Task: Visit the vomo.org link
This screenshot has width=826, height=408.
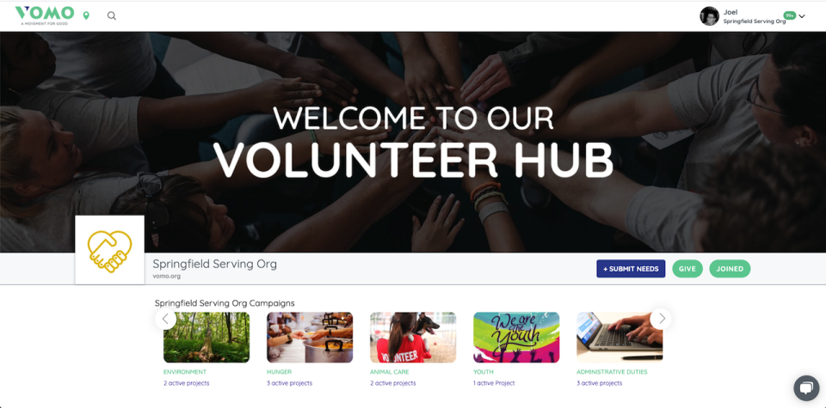Action: point(166,276)
